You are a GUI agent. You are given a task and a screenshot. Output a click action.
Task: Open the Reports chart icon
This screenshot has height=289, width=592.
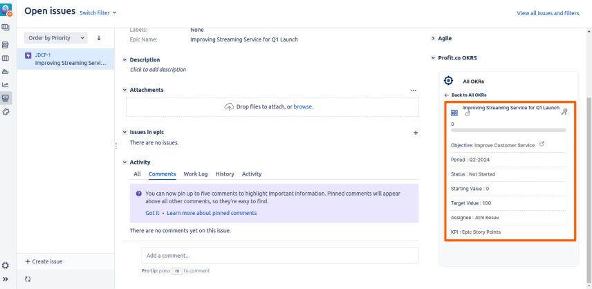[x=6, y=85]
